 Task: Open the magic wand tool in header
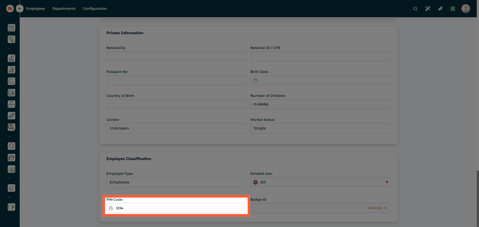point(428,9)
